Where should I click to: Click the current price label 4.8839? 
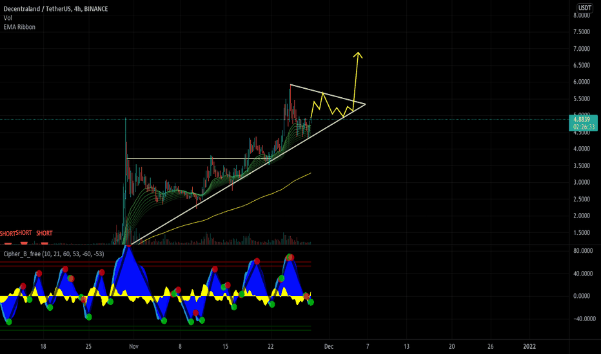(x=582, y=120)
